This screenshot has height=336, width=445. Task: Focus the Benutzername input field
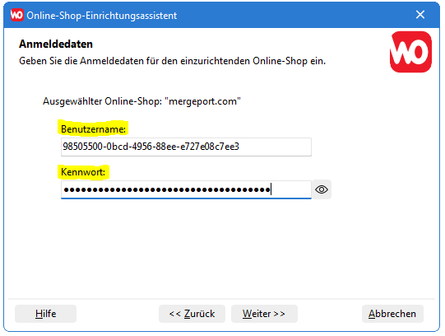(186, 147)
